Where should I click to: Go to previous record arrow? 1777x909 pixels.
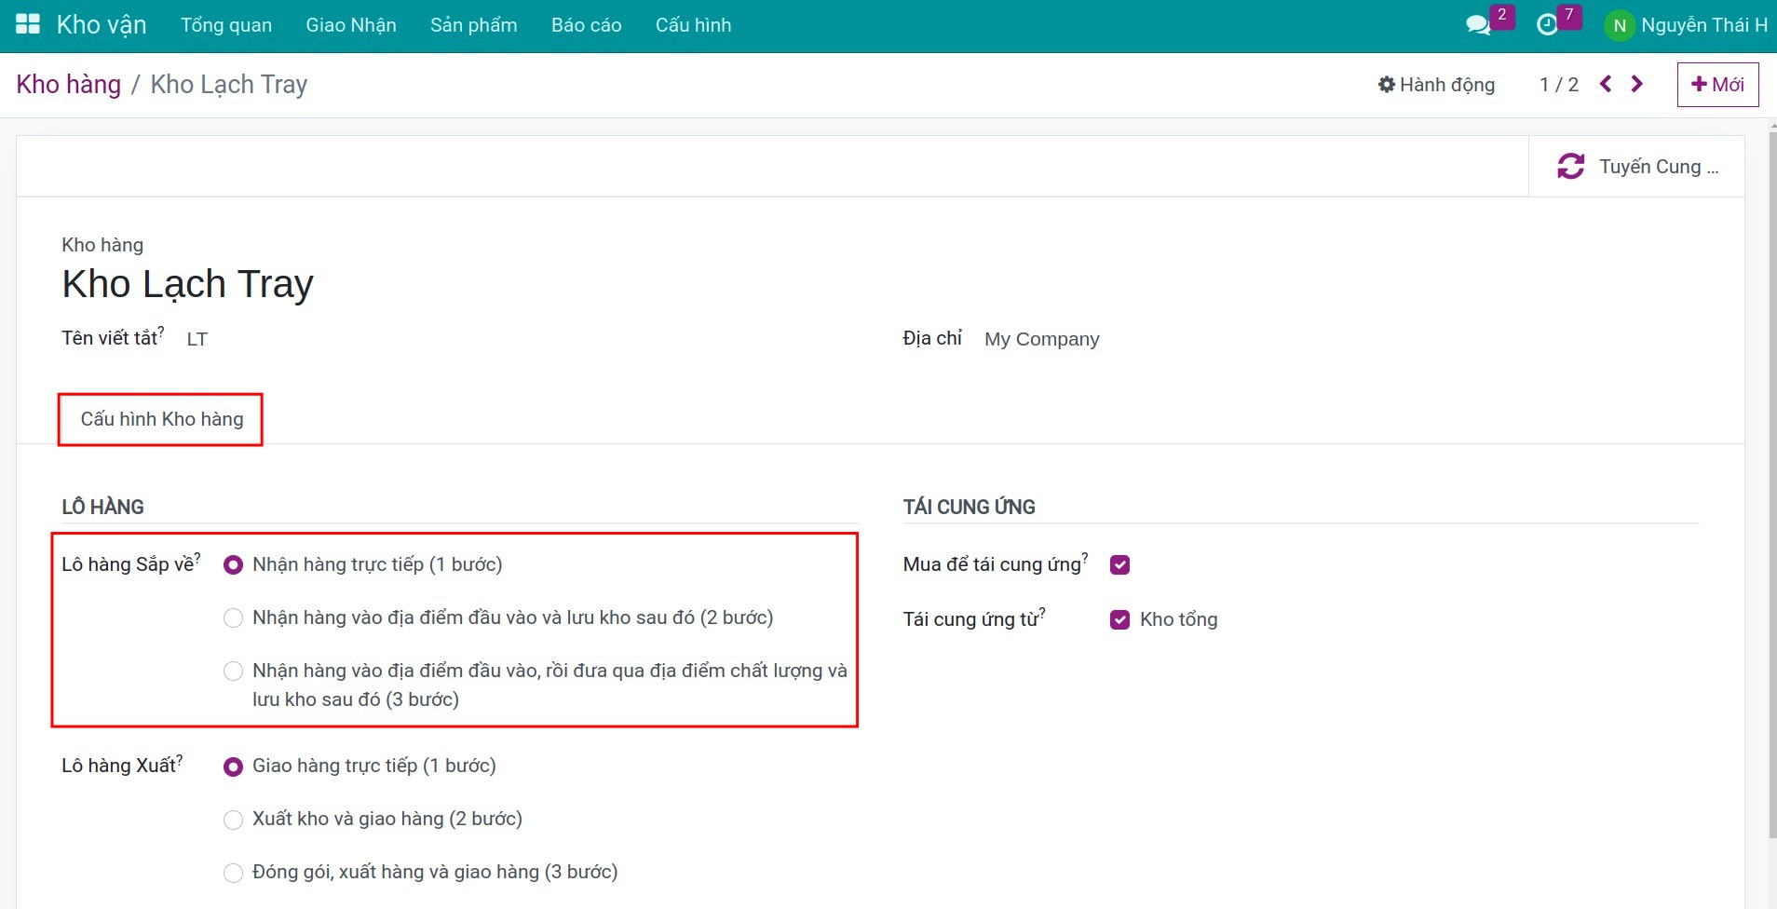tap(1606, 84)
